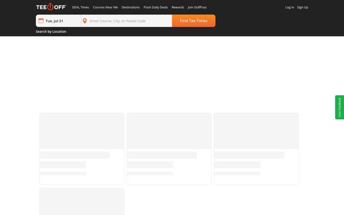Click the Sign Up link
The image size is (344, 215).
[x=302, y=7]
